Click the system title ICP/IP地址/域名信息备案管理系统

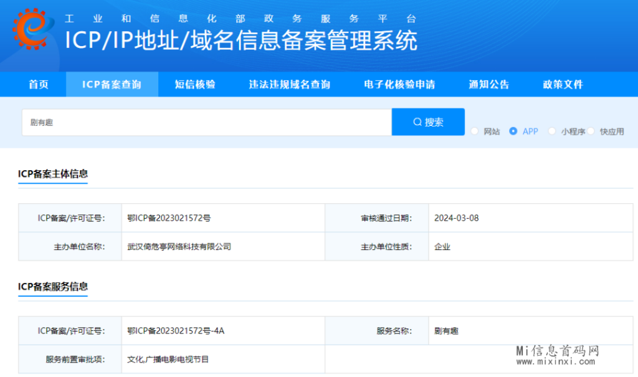pyautogui.click(x=241, y=41)
